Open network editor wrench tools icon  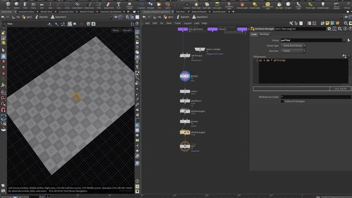click(291, 23)
